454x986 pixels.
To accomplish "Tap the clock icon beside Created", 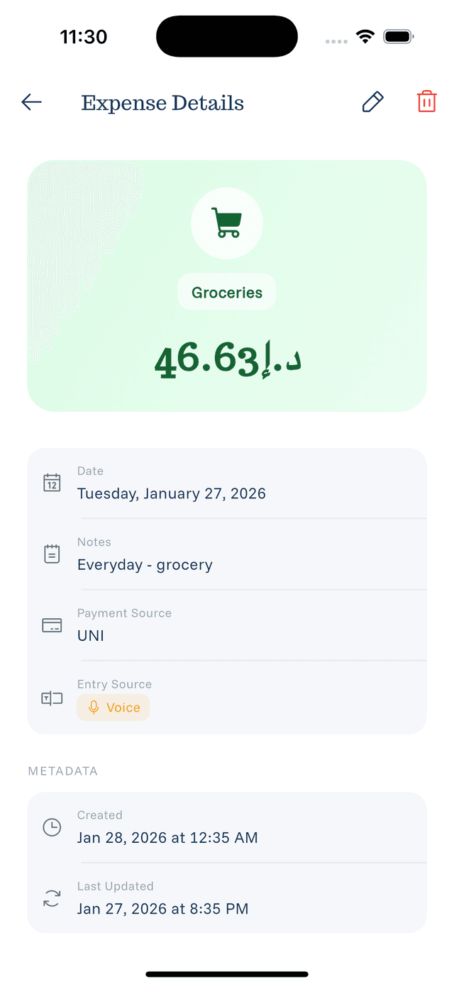I will [51, 827].
